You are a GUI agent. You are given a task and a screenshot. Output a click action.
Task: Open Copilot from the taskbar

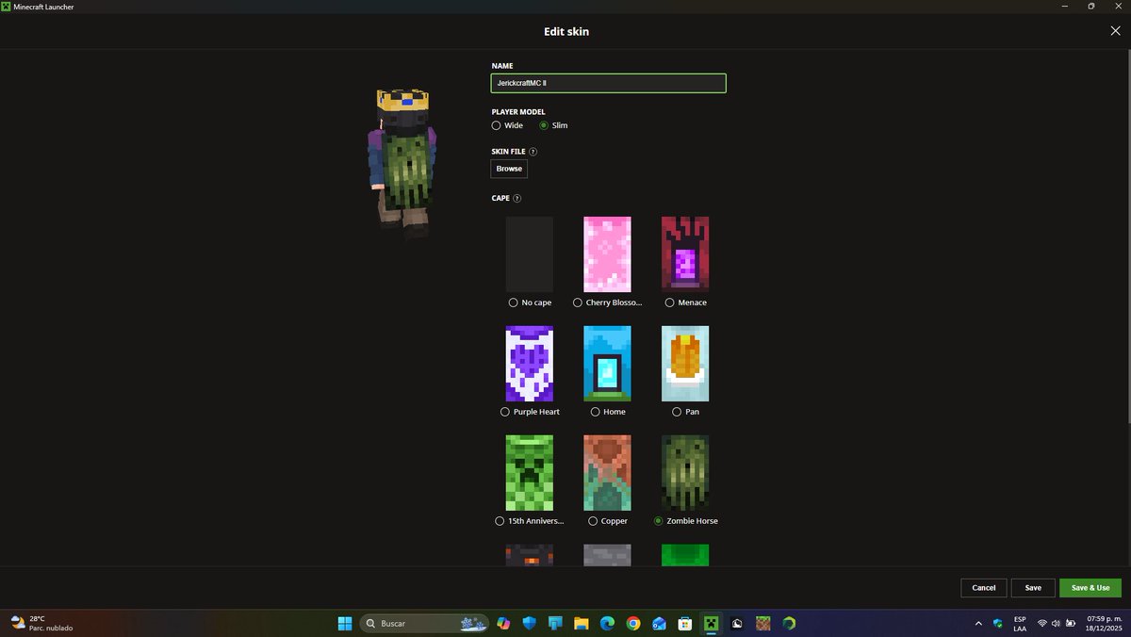(x=503, y=623)
